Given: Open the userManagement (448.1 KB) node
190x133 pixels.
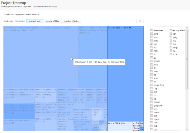Looking at the screenshot, I should (41, 57).
